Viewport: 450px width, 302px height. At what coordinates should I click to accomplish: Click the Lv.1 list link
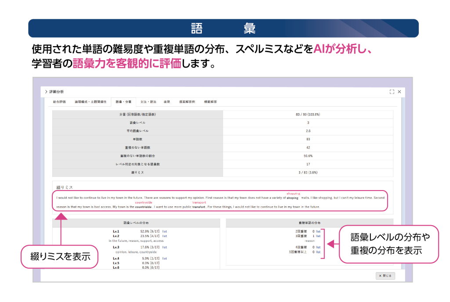coord(164,231)
